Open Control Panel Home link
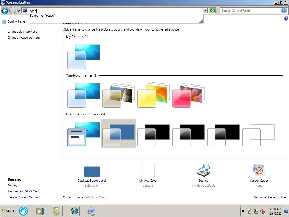 tap(18, 21)
